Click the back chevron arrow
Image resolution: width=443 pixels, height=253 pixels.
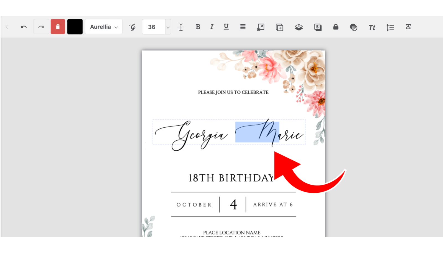tap(7, 27)
